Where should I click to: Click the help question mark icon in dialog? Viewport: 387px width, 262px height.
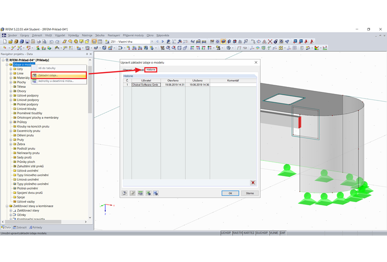pyautogui.click(x=124, y=193)
